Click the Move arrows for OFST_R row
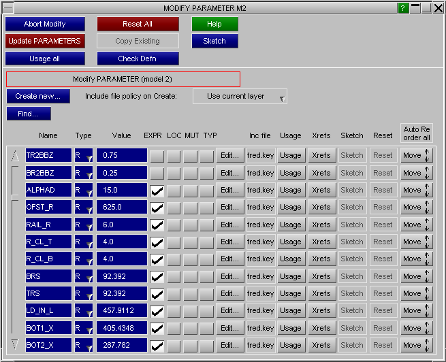 pyautogui.click(x=416, y=208)
